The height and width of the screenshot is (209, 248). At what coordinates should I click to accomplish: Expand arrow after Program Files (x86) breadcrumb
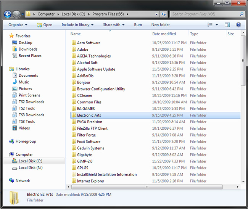point(127,14)
